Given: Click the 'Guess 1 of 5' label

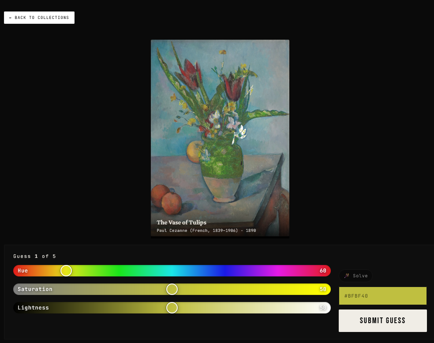Looking at the screenshot, I should (x=34, y=256).
